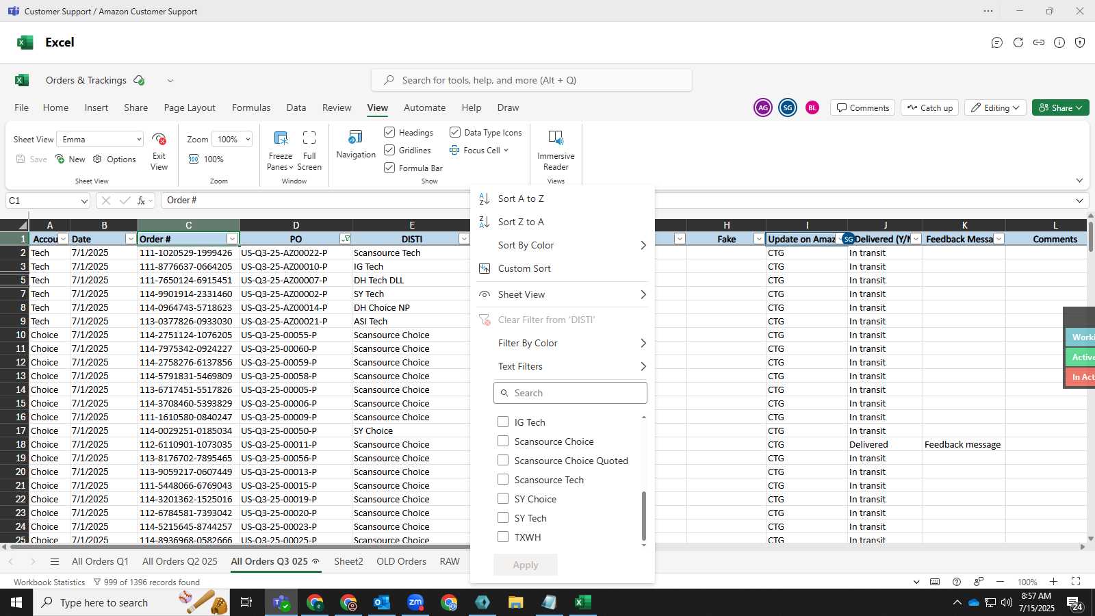Open Microsoft Teams in taskbar
Screen dimensions: 1095x616
tap(281, 602)
